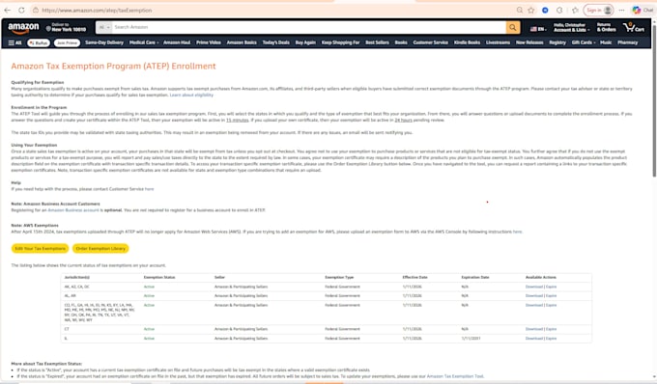Open Amazon Haul nav item
The height and width of the screenshot is (384, 657).
pyautogui.click(x=177, y=42)
